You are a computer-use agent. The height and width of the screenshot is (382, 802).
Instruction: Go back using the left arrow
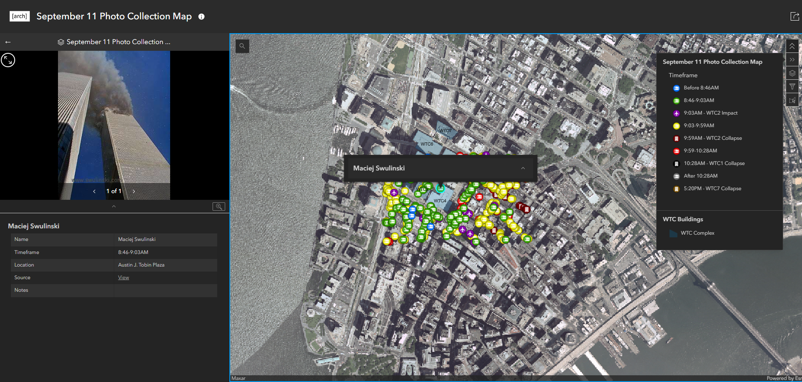[x=8, y=42]
